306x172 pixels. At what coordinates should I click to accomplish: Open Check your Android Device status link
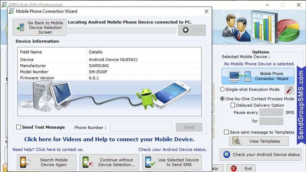(x=172, y=149)
